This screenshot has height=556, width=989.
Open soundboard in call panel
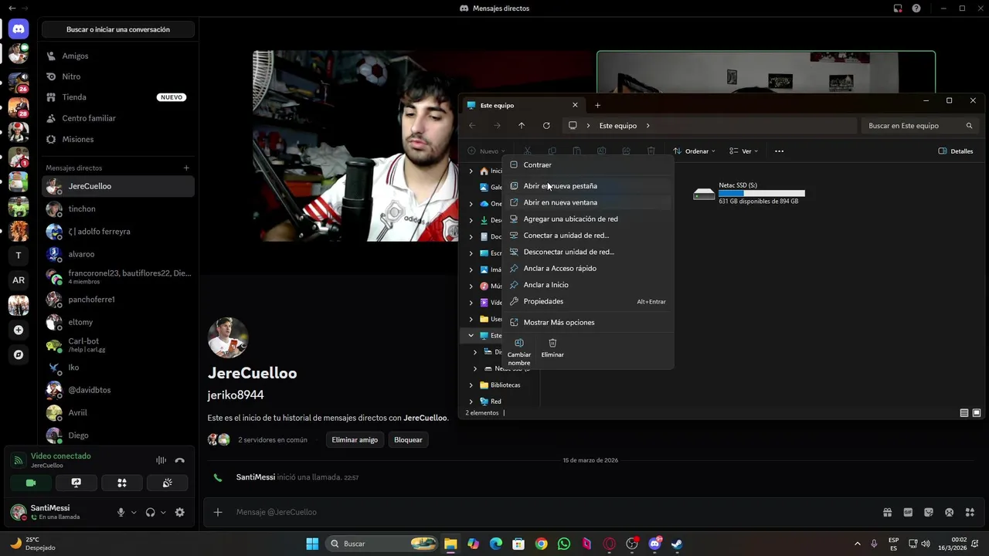click(x=167, y=483)
